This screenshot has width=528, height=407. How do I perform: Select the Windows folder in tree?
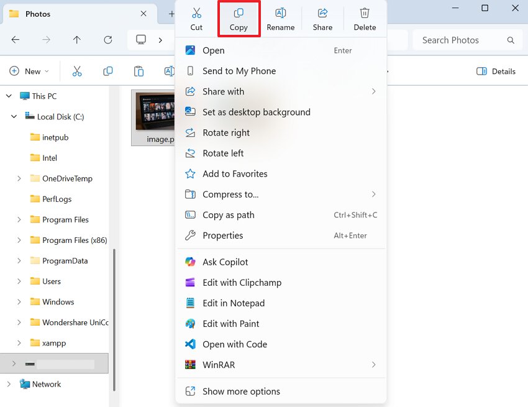pos(52,301)
